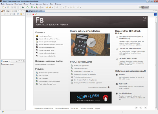Click Новый проект Flex link
158x114 pixels.
click(x=45, y=36)
